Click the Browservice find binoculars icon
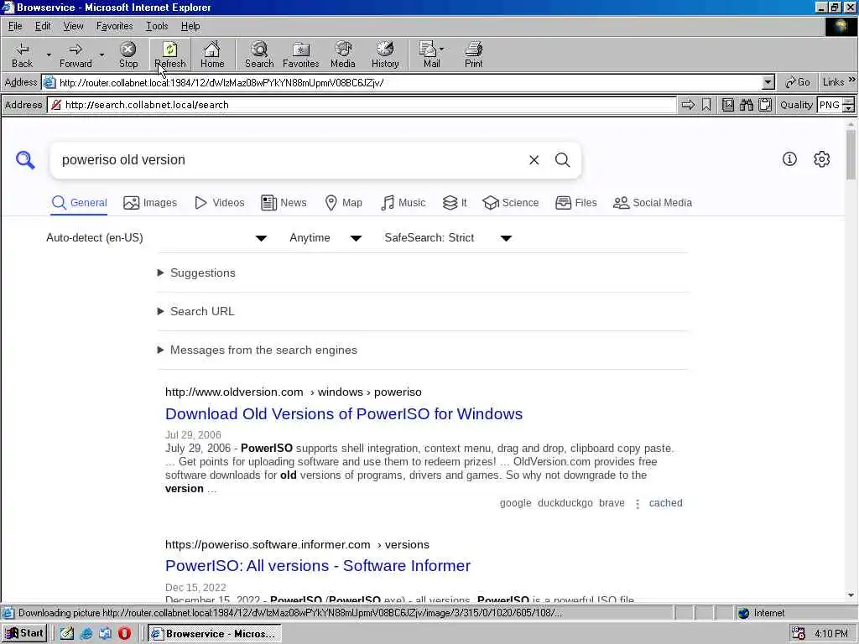 coord(746,105)
